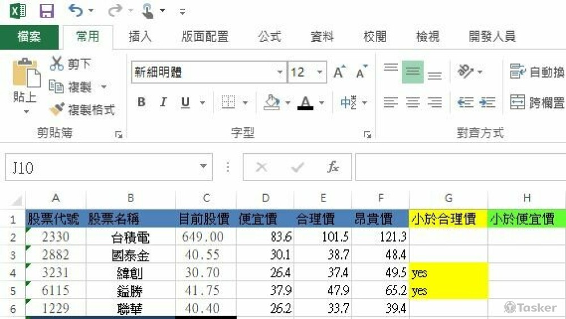The image size is (566, 319).
Task: Expand the Name Box dropdown arrow
Action: click(203, 167)
